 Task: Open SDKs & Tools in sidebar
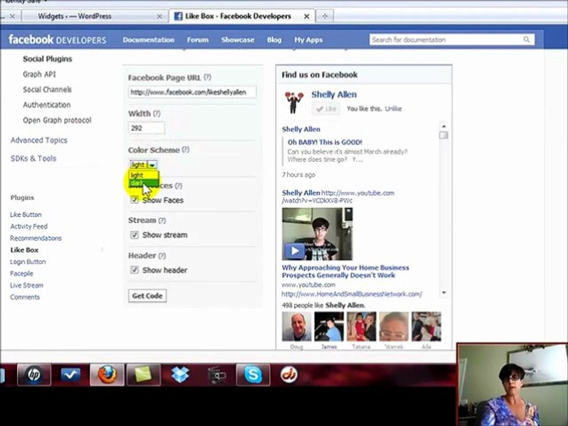[x=33, y=159]
